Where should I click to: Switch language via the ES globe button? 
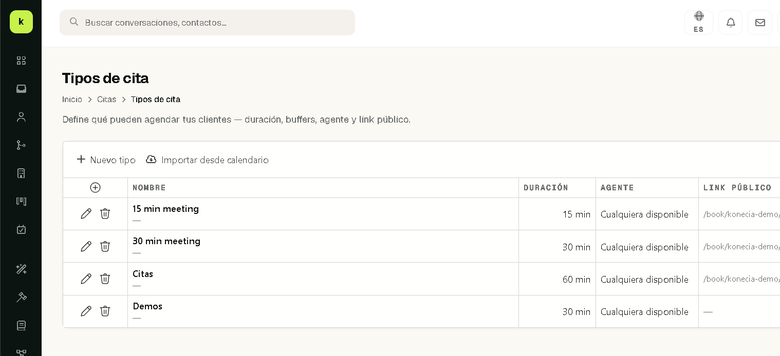click(x=699, y=23)
